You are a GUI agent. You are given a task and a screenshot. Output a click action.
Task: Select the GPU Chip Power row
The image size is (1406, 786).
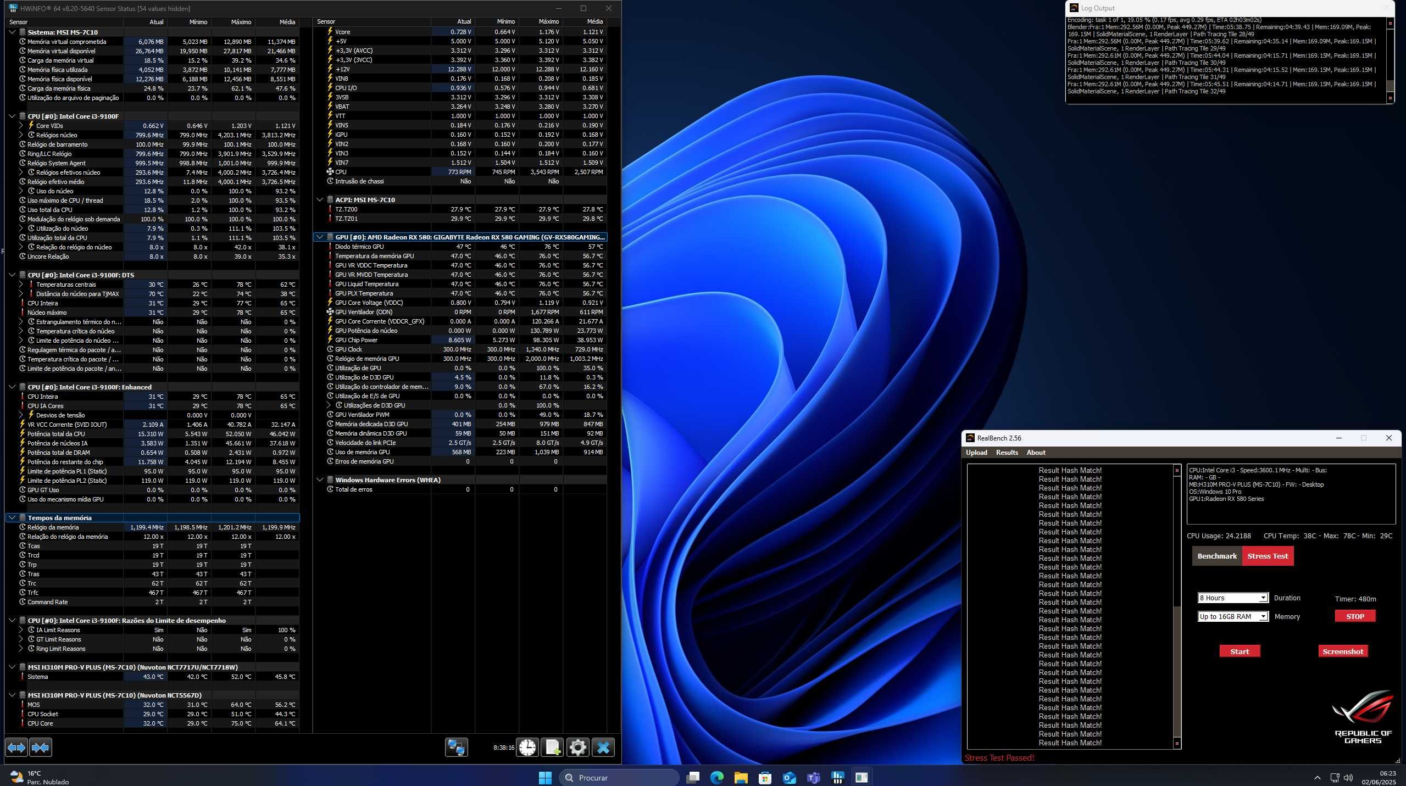460,340
